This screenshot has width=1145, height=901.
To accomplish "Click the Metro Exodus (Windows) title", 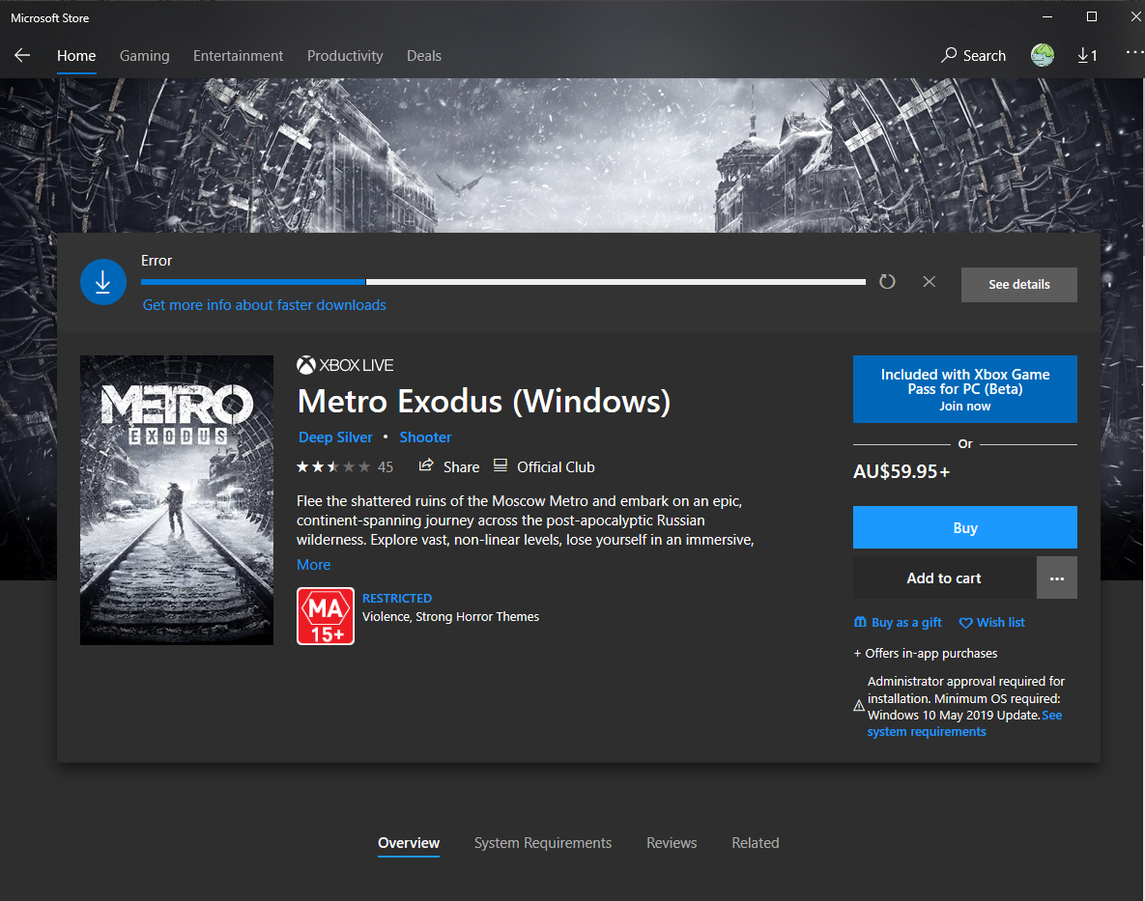I will point(483,402).
